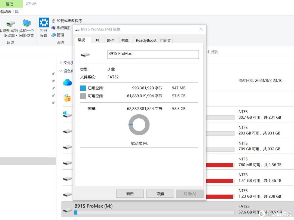The width and height of the screenshot is (294, 220).
Task: Click the '80.7 GB 可用, 共 231 GB' text
Action: (260, 117)
